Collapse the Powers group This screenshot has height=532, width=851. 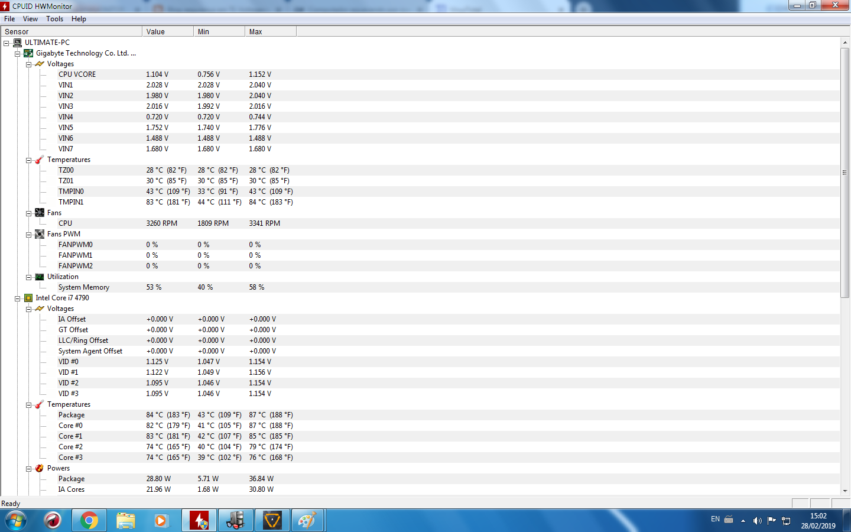tap(28, 469)
